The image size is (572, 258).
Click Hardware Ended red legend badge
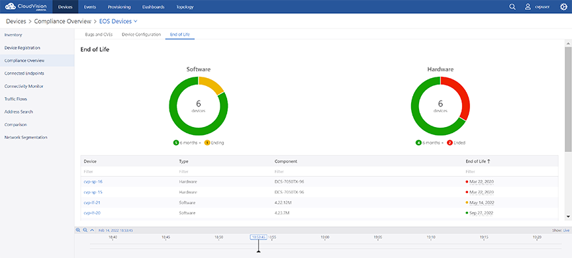450,143
